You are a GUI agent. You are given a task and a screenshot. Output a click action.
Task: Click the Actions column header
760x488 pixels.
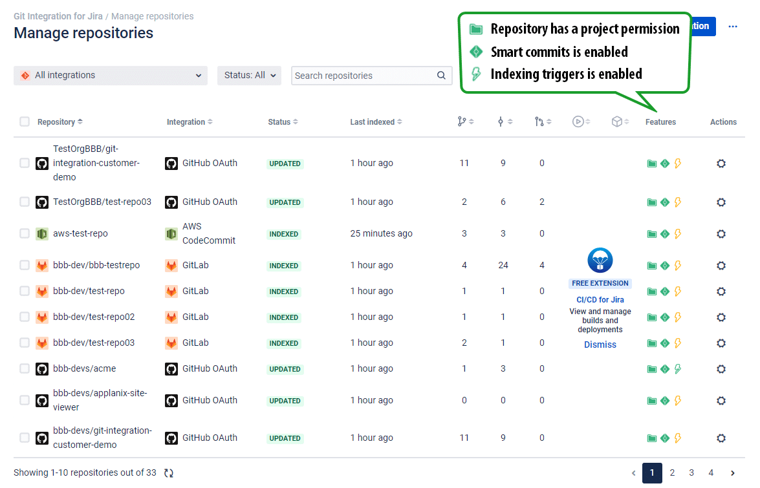723,122
